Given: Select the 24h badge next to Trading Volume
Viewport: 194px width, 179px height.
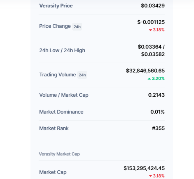Looking at the screenshot, I should click(82, 75).
